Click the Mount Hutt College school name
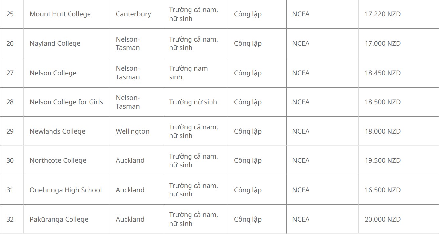The height and width of the screenshot is (234, 439). (x=60, y=14)
